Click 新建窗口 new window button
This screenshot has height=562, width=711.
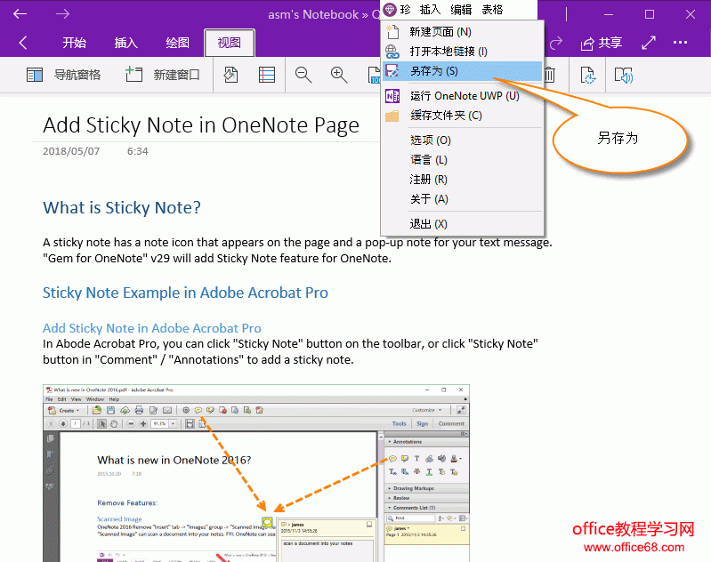[x=162, y=75]
